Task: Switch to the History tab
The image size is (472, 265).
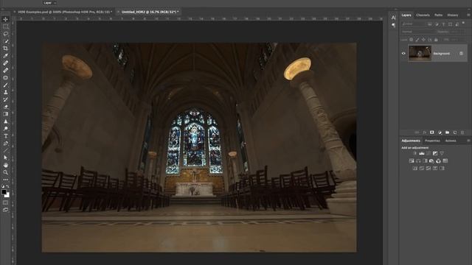Action: click(x=452, y=15)
